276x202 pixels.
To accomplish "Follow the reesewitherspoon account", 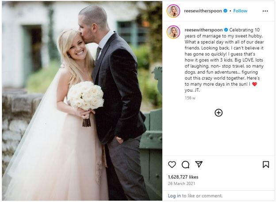I will [240, 11].
